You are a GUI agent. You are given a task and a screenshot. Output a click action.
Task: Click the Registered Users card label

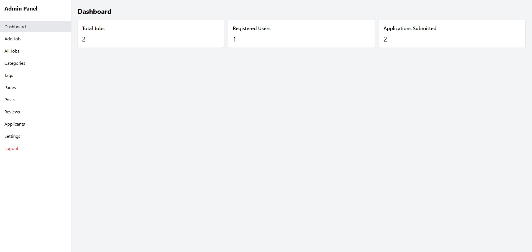pos(252,28)
